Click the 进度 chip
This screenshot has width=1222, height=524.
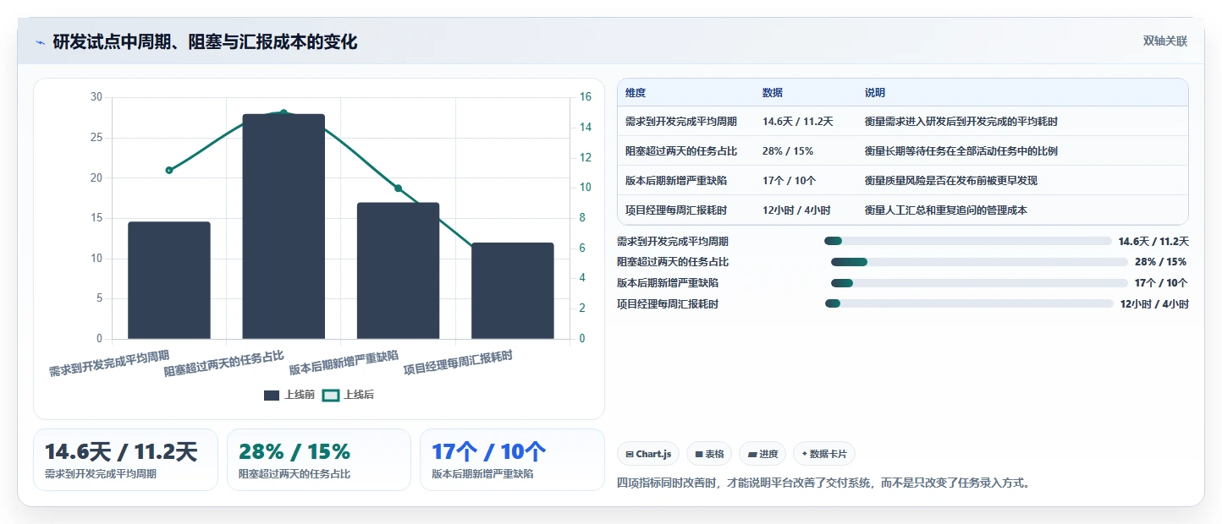tap(762, 454)
